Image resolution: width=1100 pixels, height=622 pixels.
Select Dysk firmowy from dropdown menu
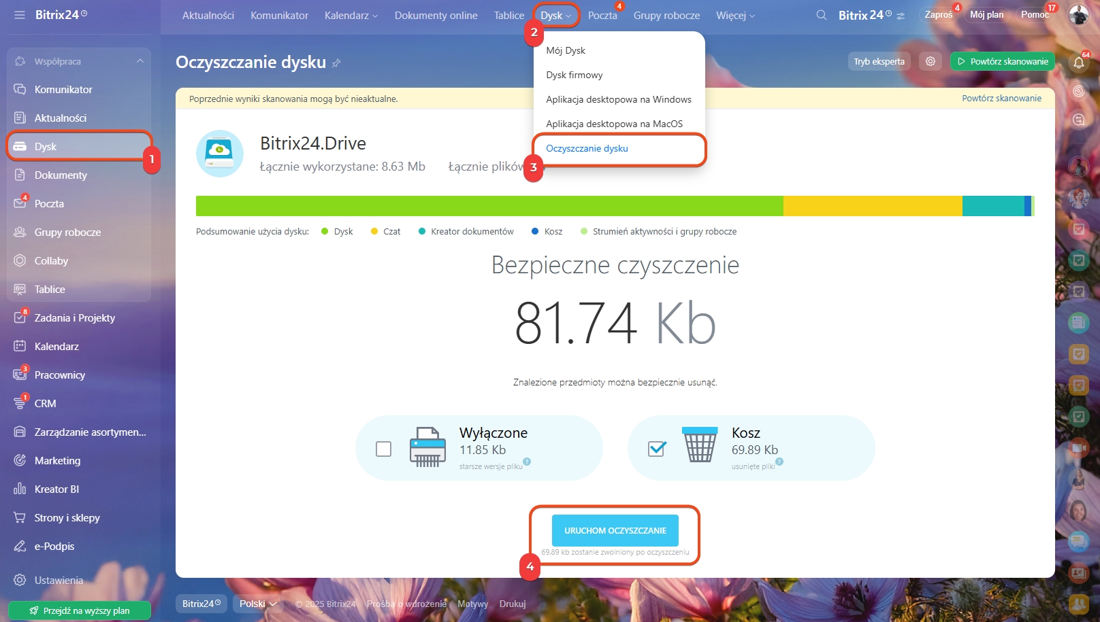pos(575,75)
